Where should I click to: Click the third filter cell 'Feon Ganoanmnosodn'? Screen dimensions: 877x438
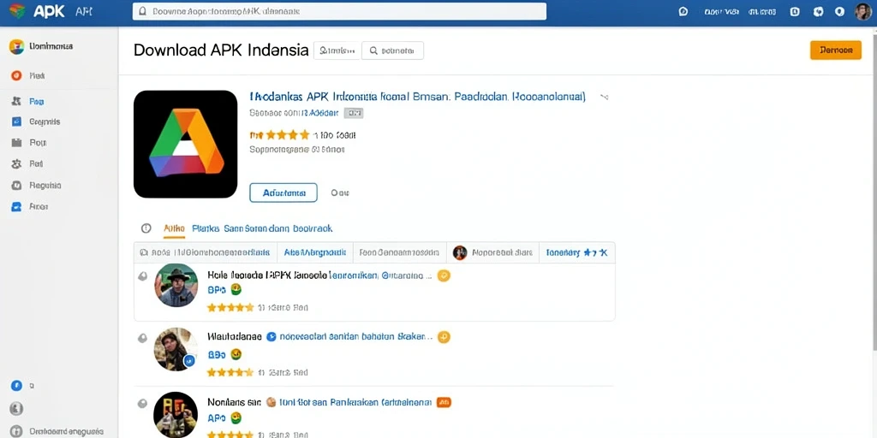pyautogui.click(x=400, y=252)
